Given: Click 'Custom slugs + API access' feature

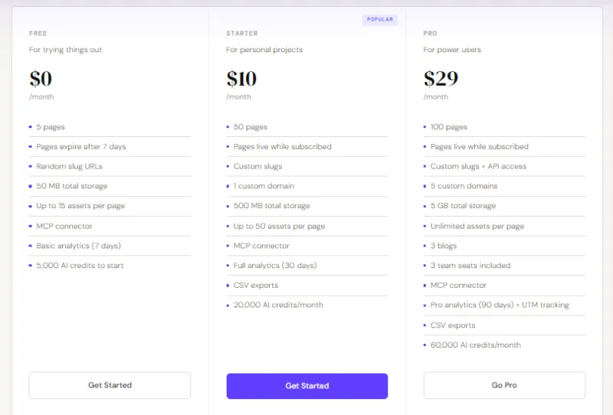Looking at the screenshot, I should [x=478, y=166].
